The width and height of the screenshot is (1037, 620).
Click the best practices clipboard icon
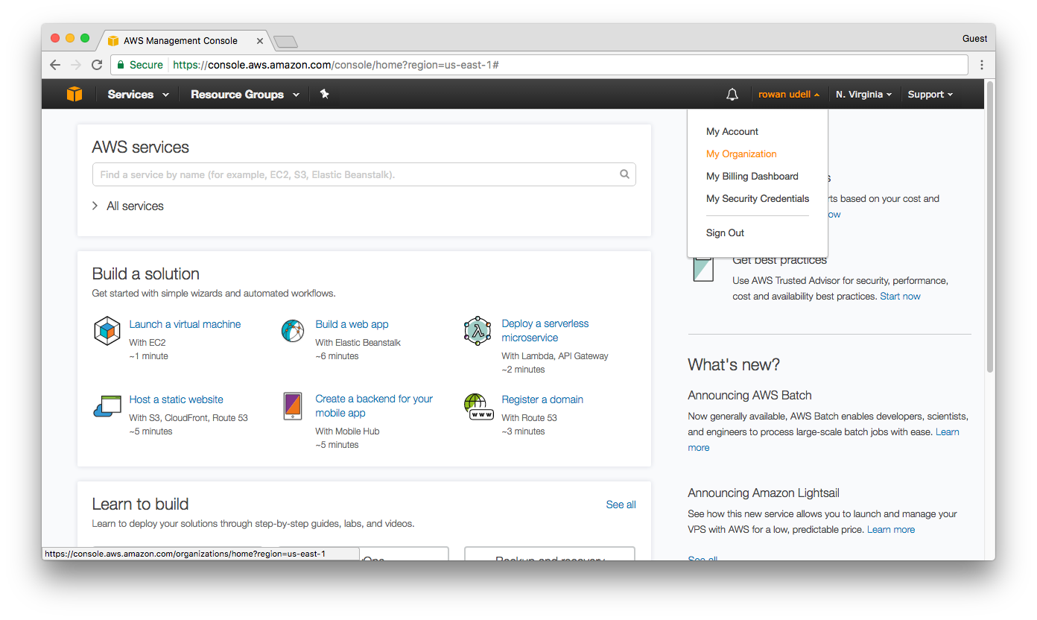pyautogui.click(x=703, y=268)
